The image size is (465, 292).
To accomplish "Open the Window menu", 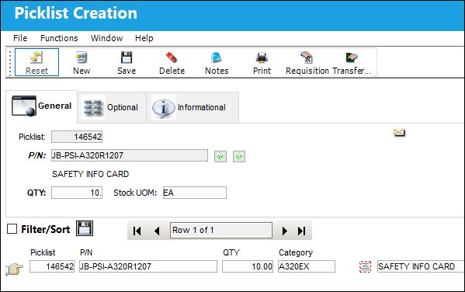I will pos(106,38).
